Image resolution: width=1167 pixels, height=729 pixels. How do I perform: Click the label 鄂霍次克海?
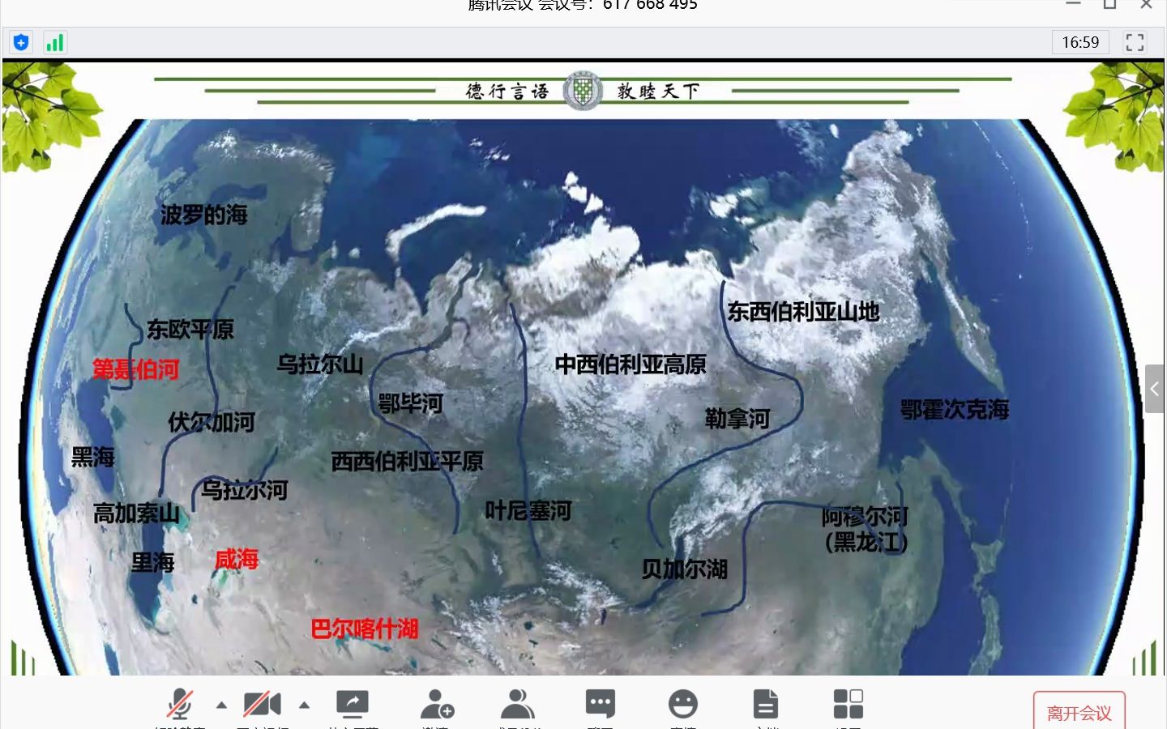(955, 410)
